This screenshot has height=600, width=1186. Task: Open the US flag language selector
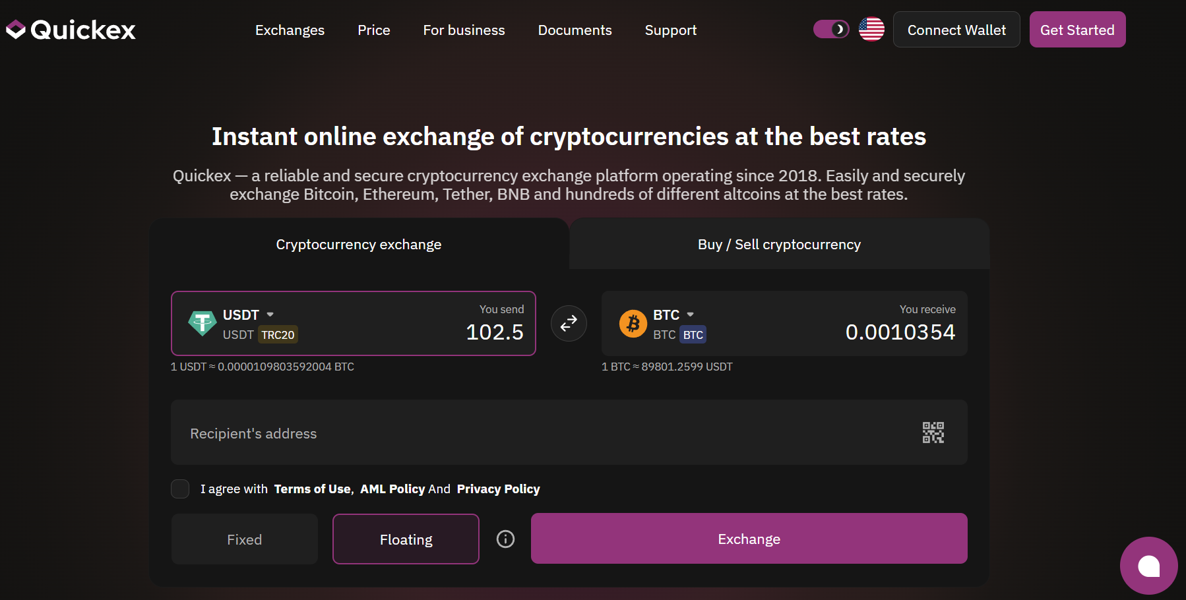[x=871, y=29]
